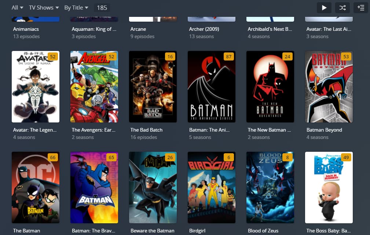370x235 pixels.
Task: Click '13 episodes' under Animaniacs
Action: [26, 36]
